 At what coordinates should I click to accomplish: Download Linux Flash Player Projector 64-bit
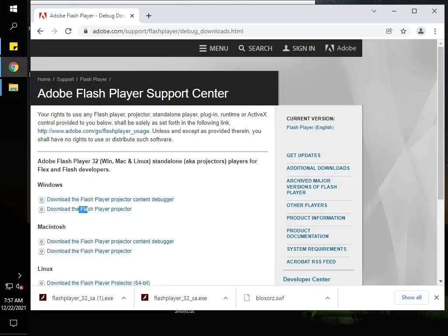click(98, 283)
